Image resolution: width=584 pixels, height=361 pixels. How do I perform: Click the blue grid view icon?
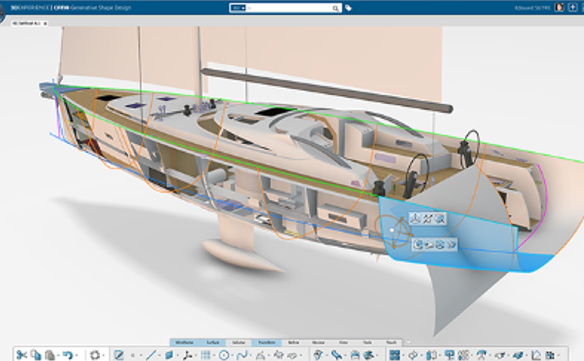coord(395,355)
